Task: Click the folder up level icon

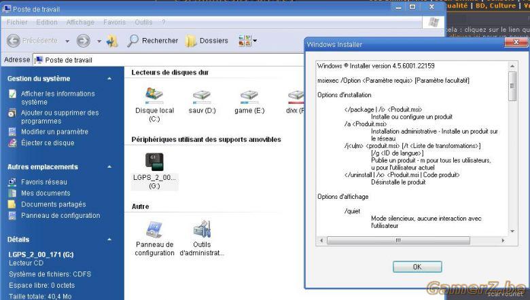Action: (x=112, y=41)
